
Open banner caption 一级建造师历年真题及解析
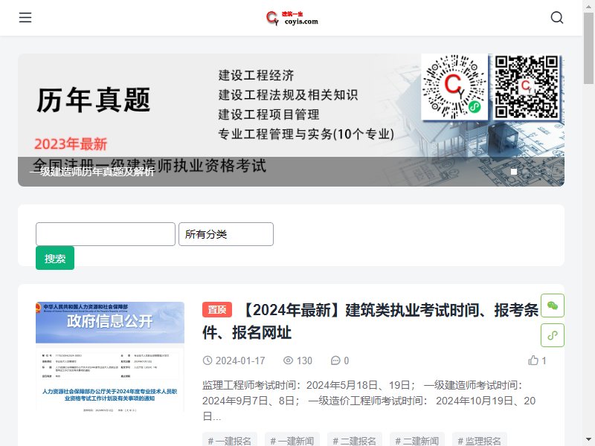tap(91, 172)
